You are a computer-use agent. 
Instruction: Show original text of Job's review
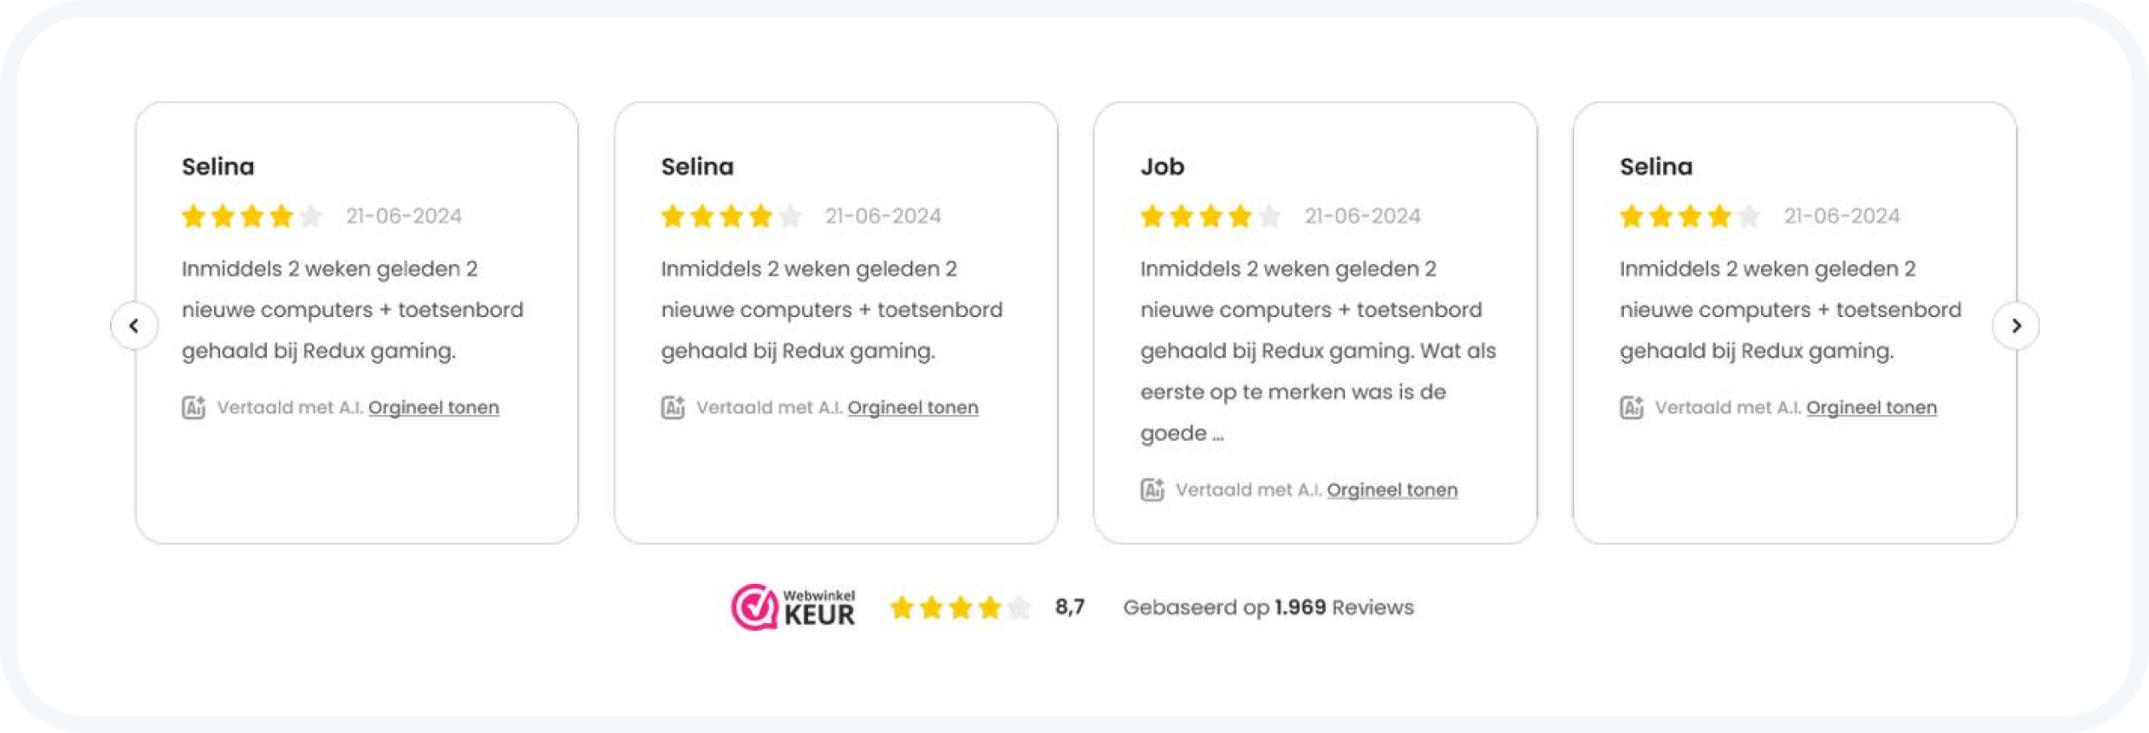tap(1392, 490)
